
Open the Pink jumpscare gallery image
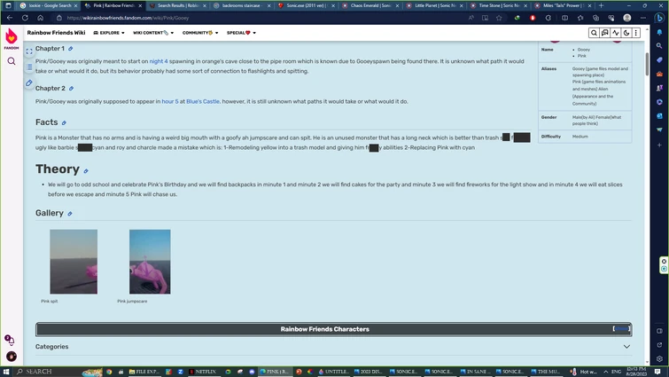(x=150, y=262)
